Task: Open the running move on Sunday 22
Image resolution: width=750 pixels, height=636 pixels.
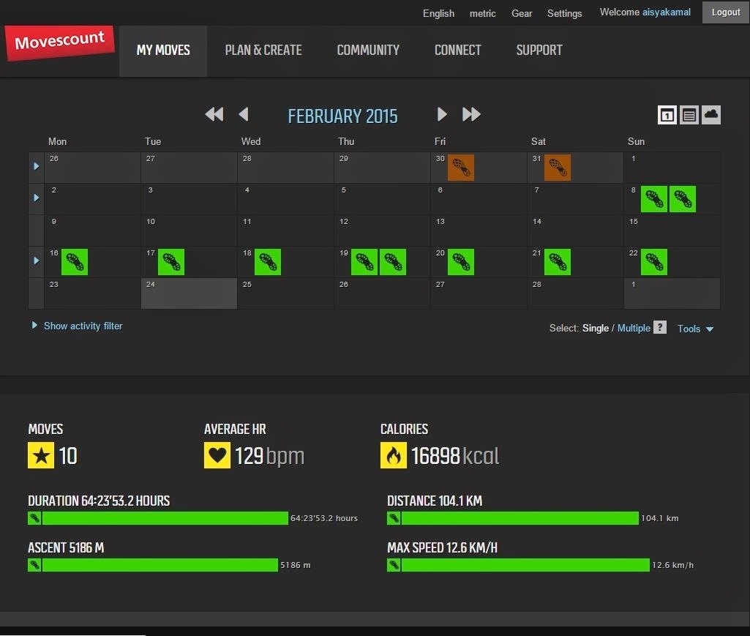Action: click(654, 262)
